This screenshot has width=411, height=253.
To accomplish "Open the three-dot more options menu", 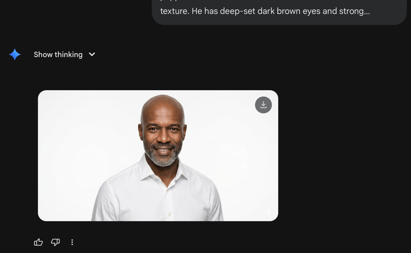I will click(72, 242).
